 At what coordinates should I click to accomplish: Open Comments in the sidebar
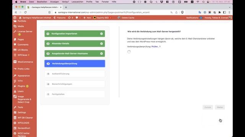pos(23,45)
